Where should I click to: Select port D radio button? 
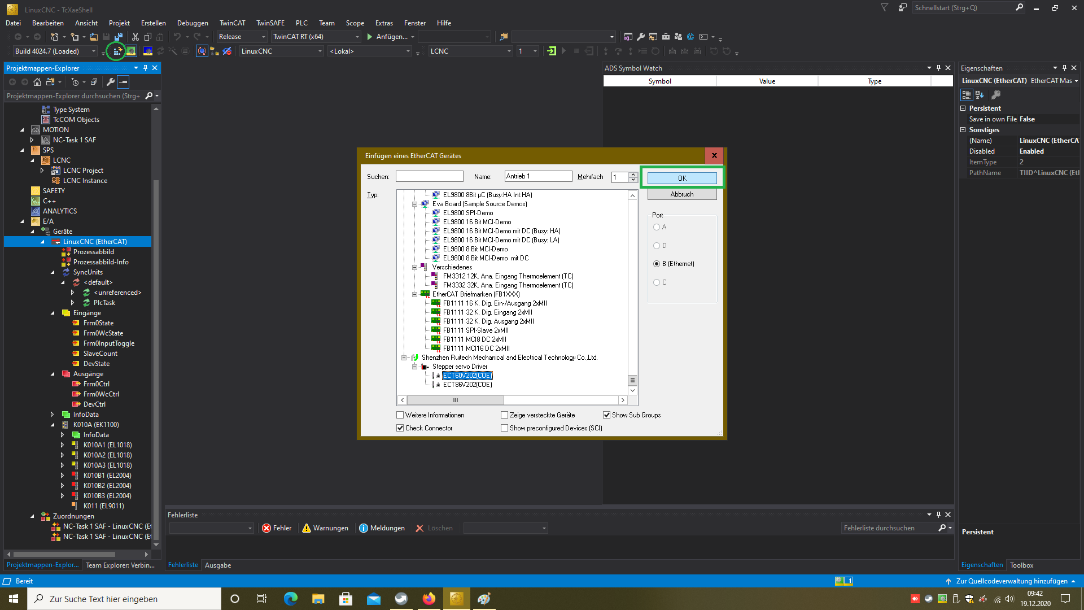(657, 246)
